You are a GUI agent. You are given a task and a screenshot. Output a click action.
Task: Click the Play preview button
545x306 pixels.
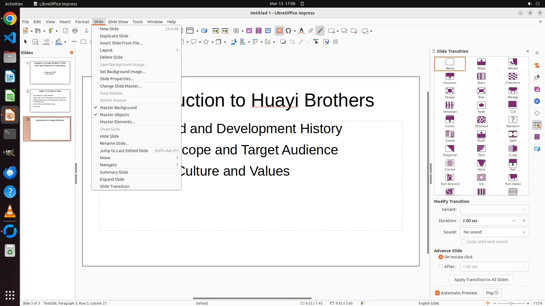tap(492, 293)
